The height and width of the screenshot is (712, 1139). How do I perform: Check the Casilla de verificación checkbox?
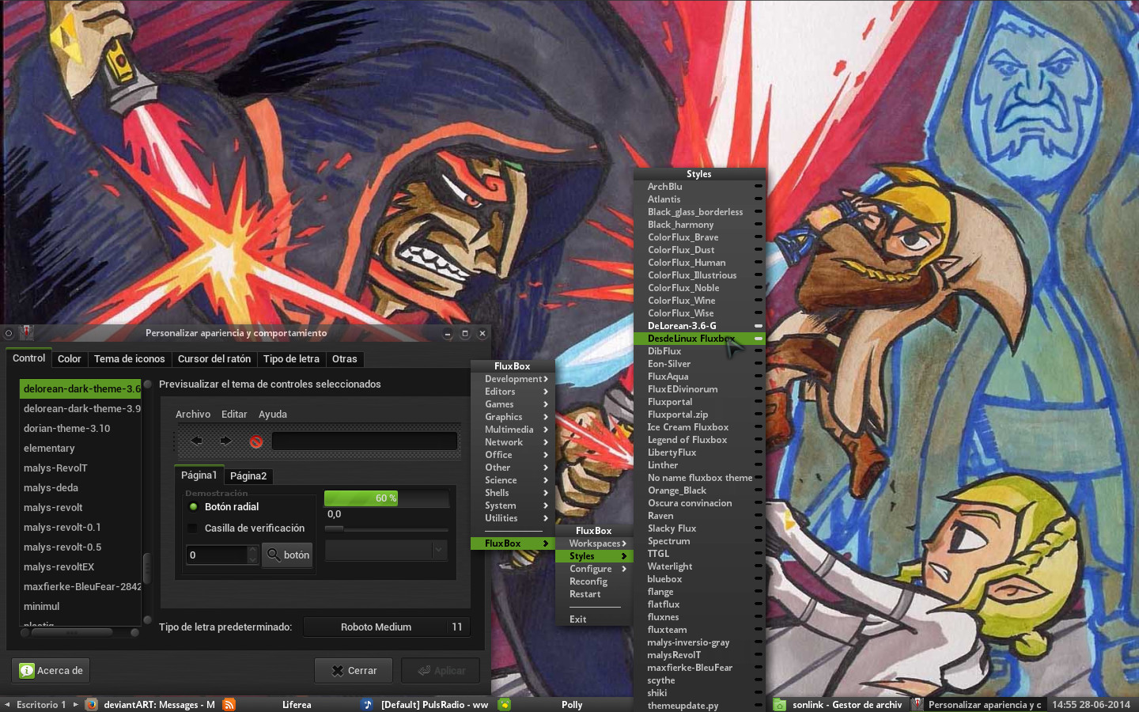click(x=192, y=528)
